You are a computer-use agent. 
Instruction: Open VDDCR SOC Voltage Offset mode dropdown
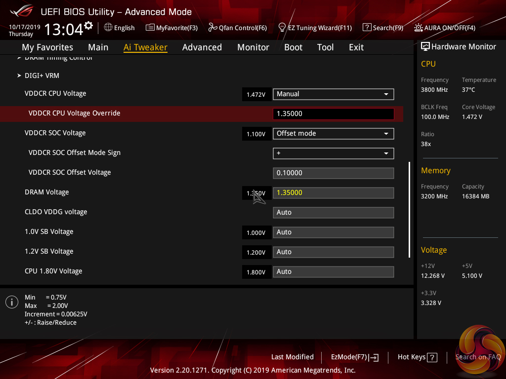(333, 133)
